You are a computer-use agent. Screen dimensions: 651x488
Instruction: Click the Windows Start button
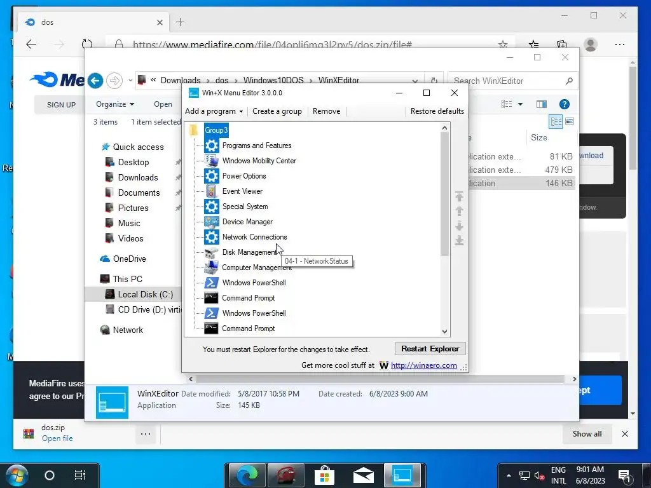[17, 475]
